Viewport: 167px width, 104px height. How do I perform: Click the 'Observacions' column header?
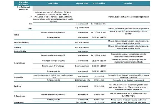tap(53, 3)
